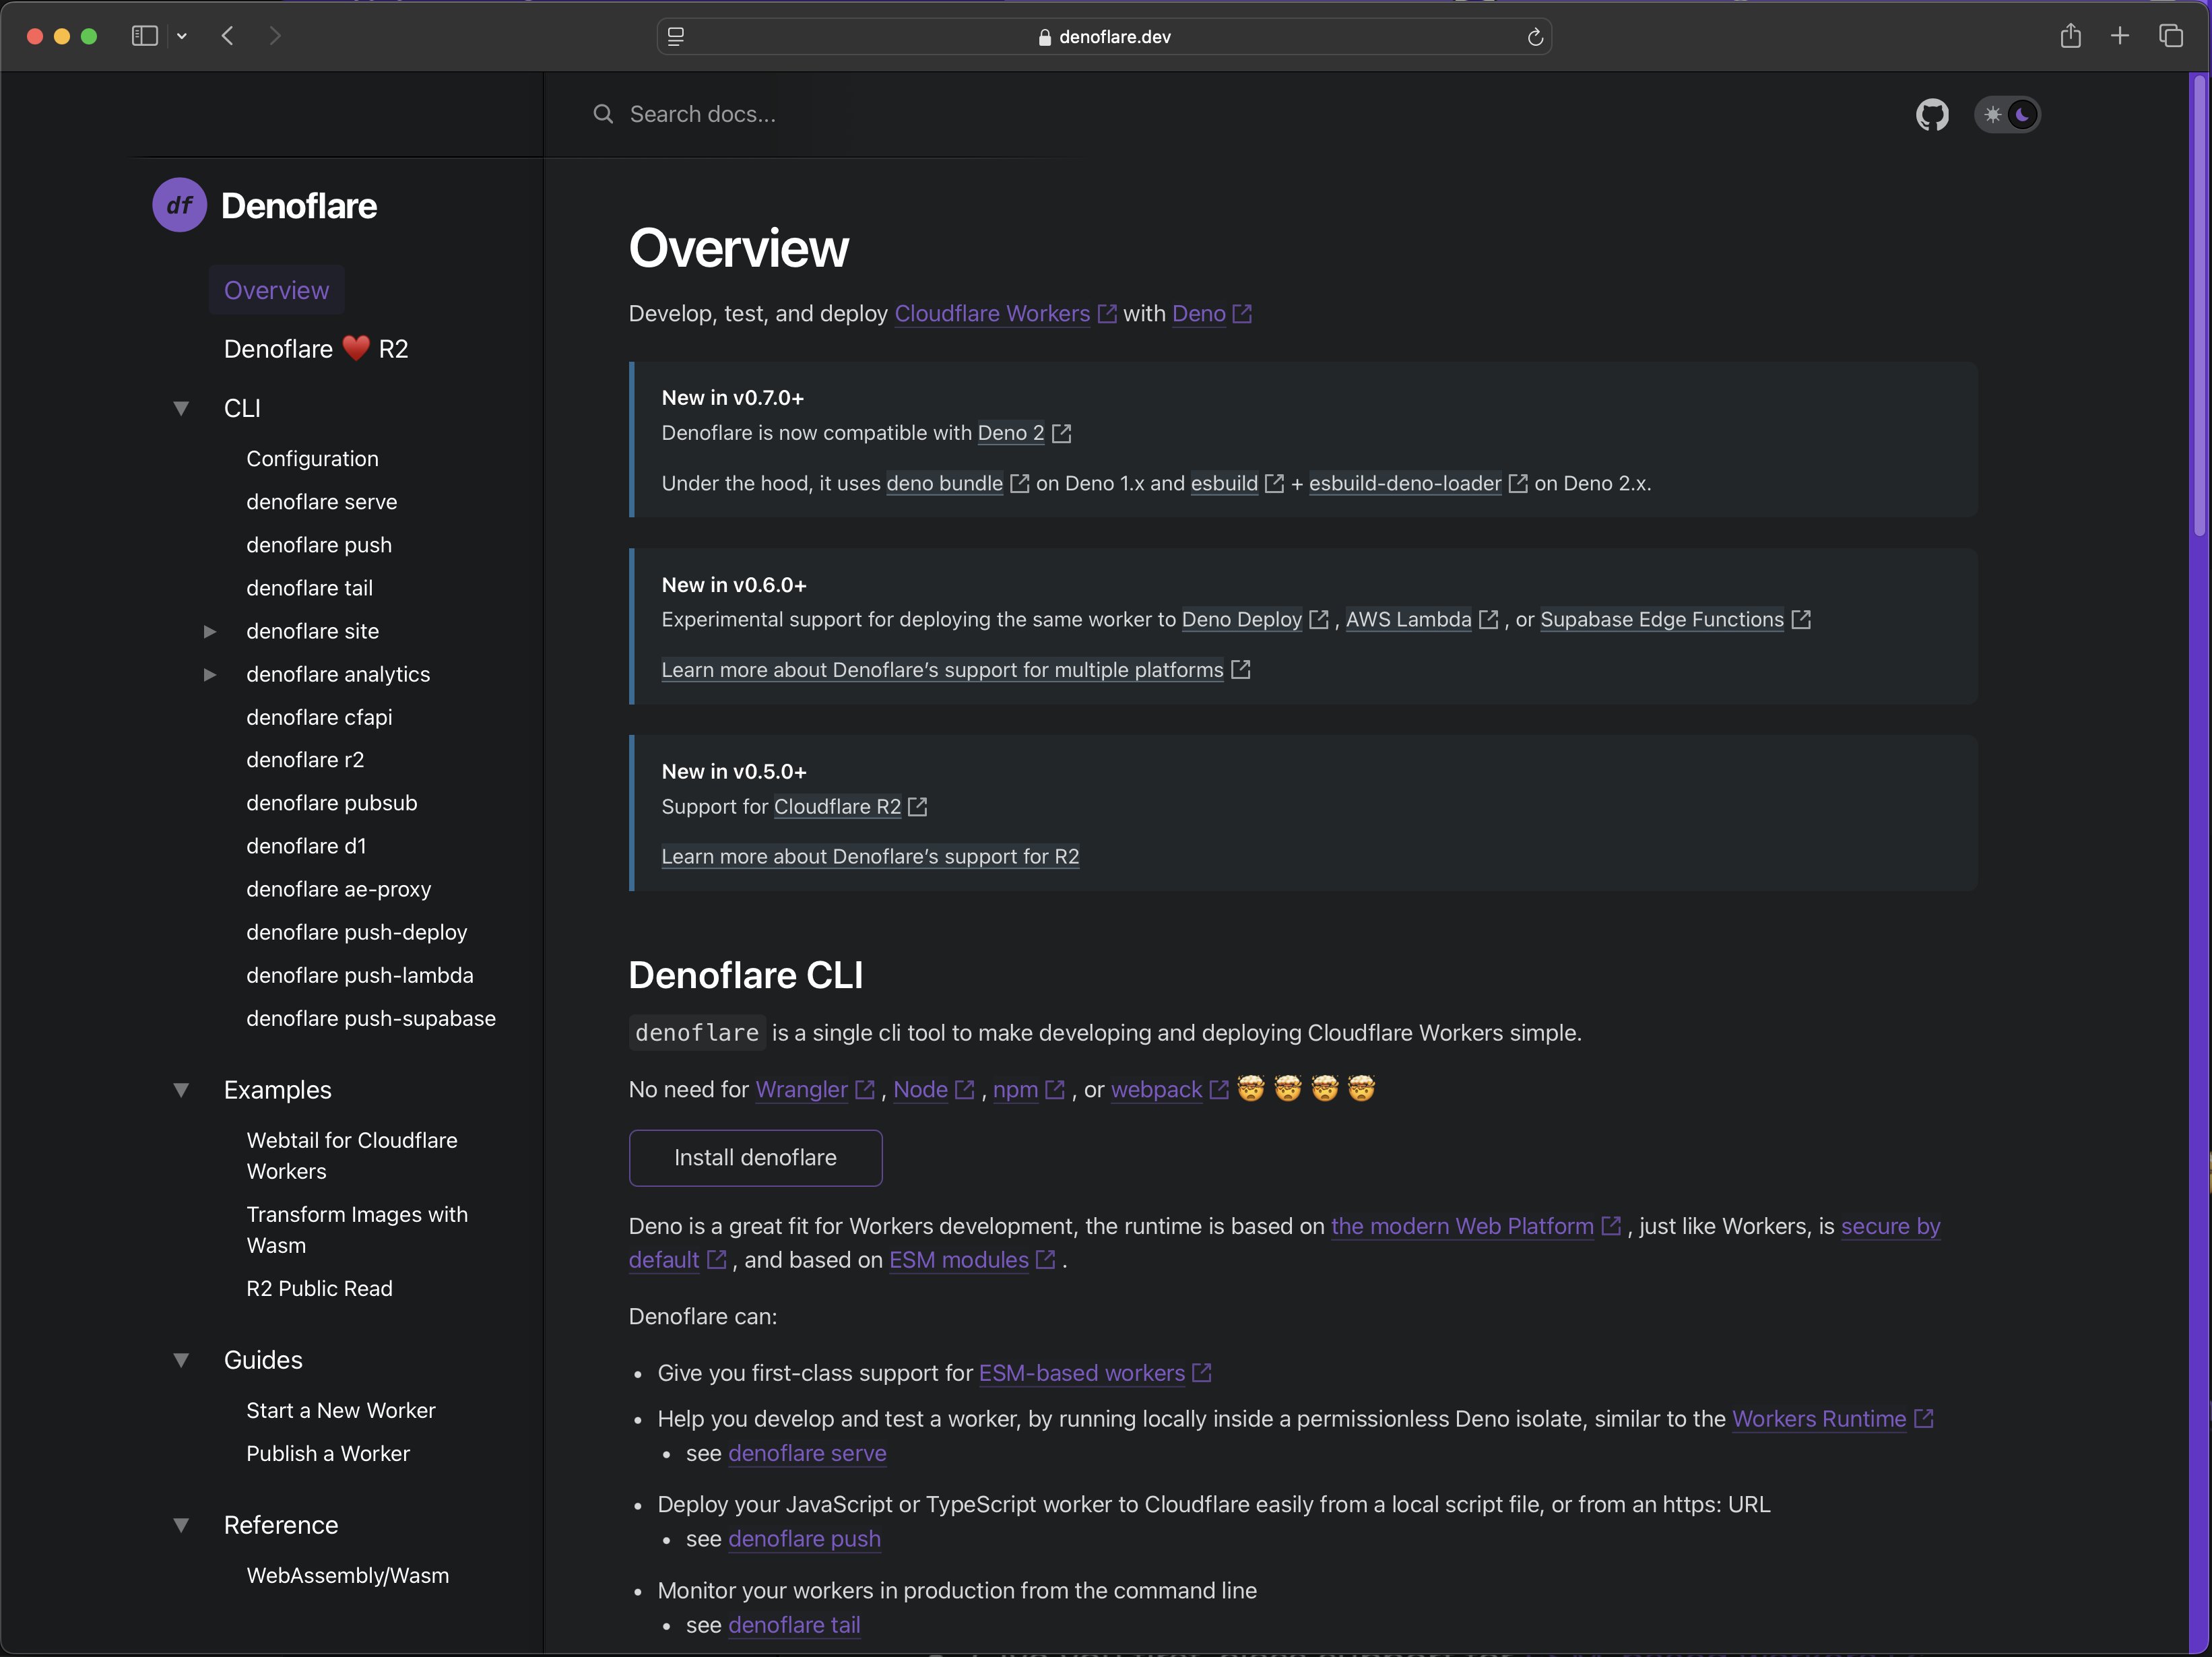Click the Install denoflare button
The height and width of the screenshot is (1657, 2212).
755,1157
